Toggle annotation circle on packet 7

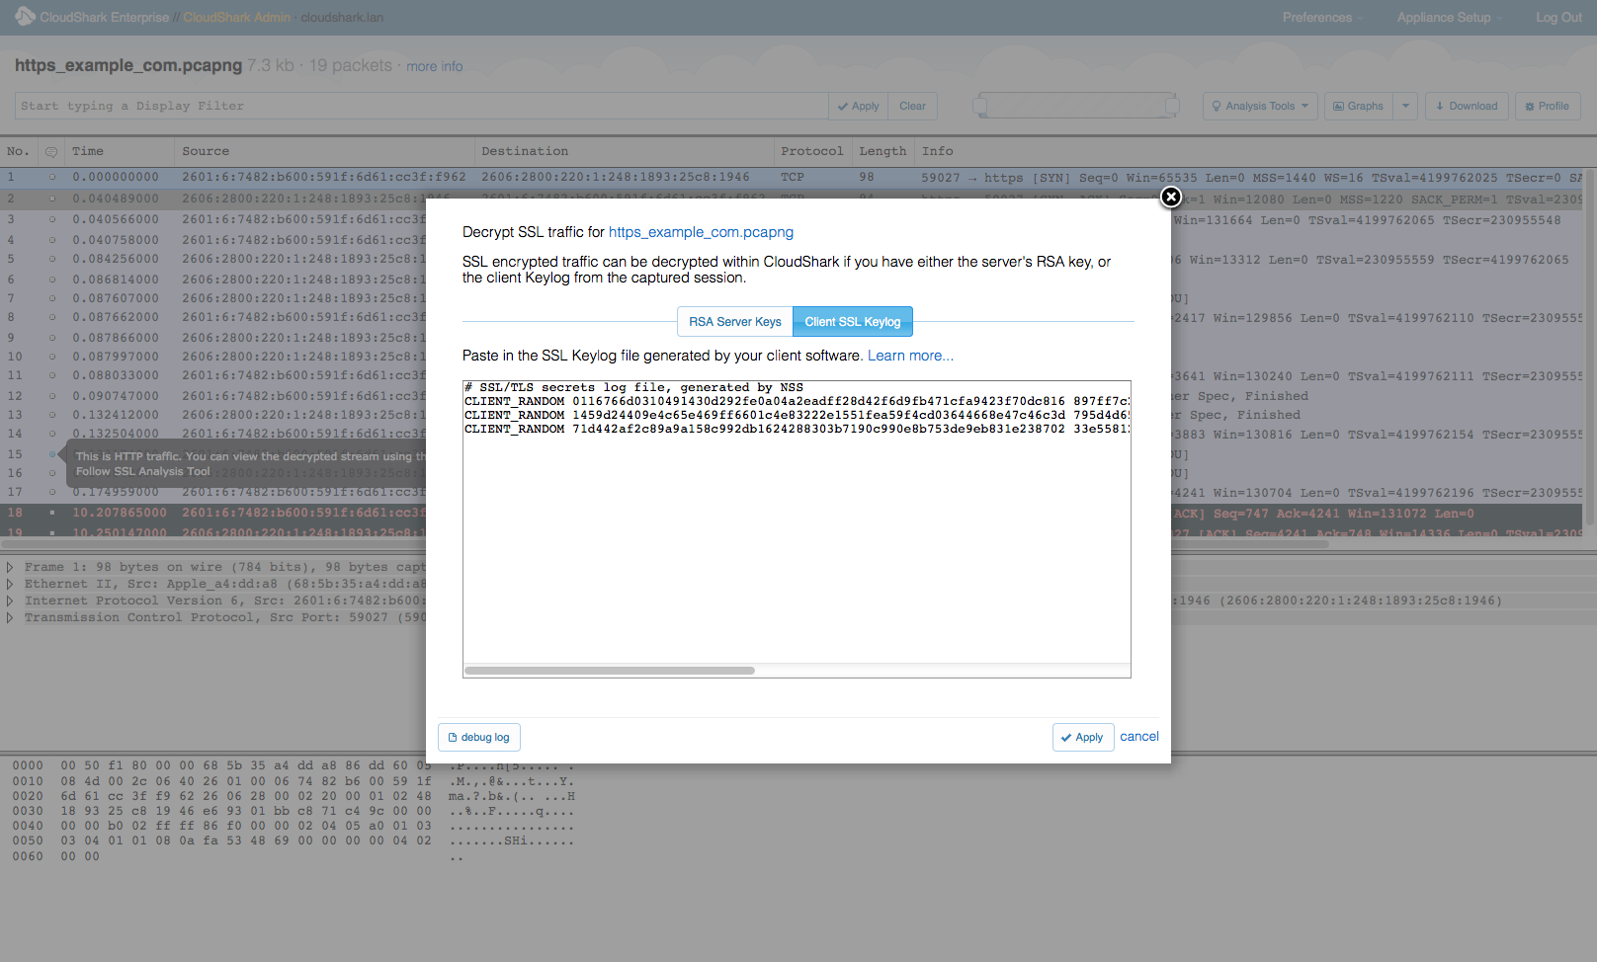point(52,298)
